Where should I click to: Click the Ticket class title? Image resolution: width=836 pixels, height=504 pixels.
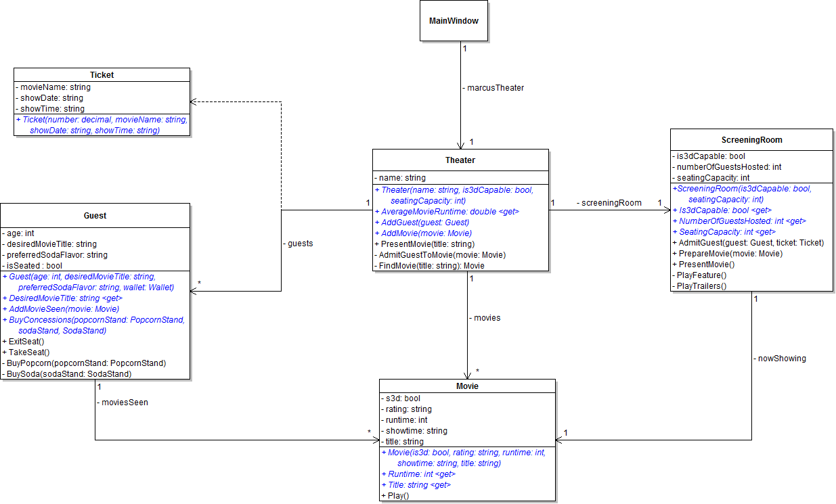tap(102, 74)
